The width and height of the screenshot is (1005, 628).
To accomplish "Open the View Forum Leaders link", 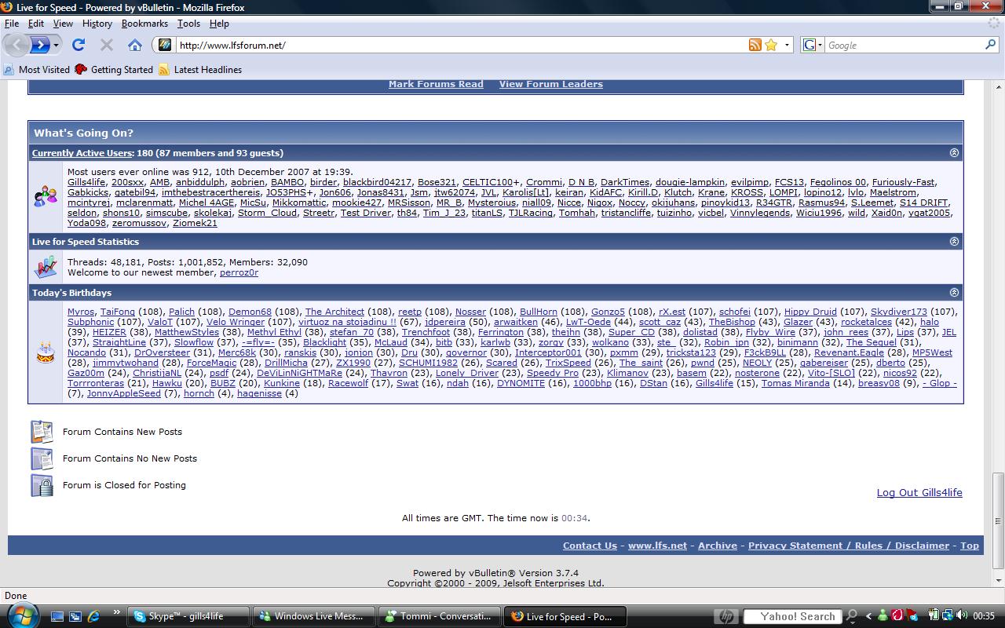I will pyautogui.click(x=551, y=84).
